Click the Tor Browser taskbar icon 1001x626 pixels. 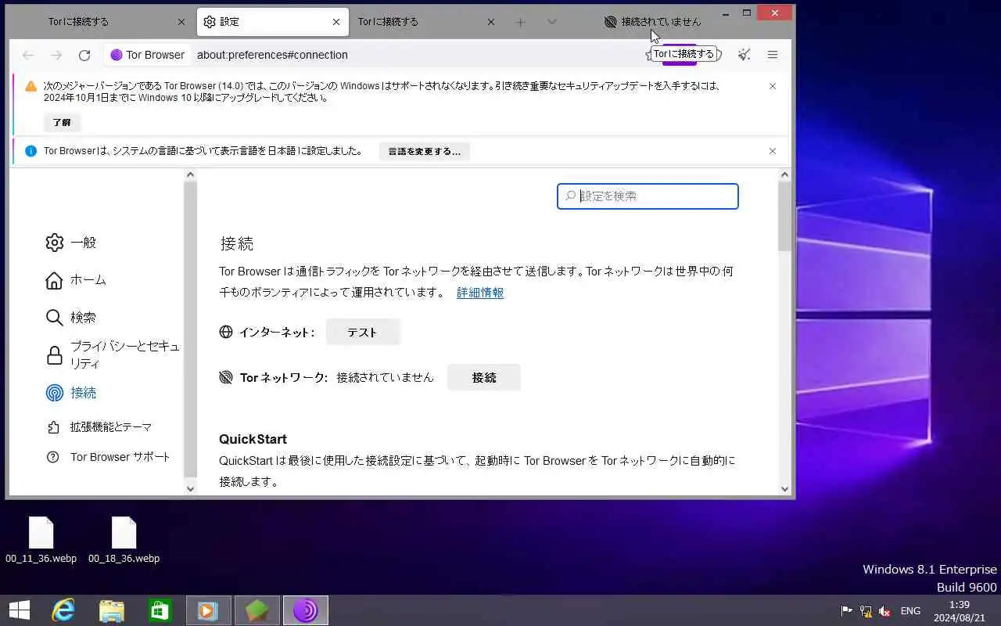click(x=305, y=610)
